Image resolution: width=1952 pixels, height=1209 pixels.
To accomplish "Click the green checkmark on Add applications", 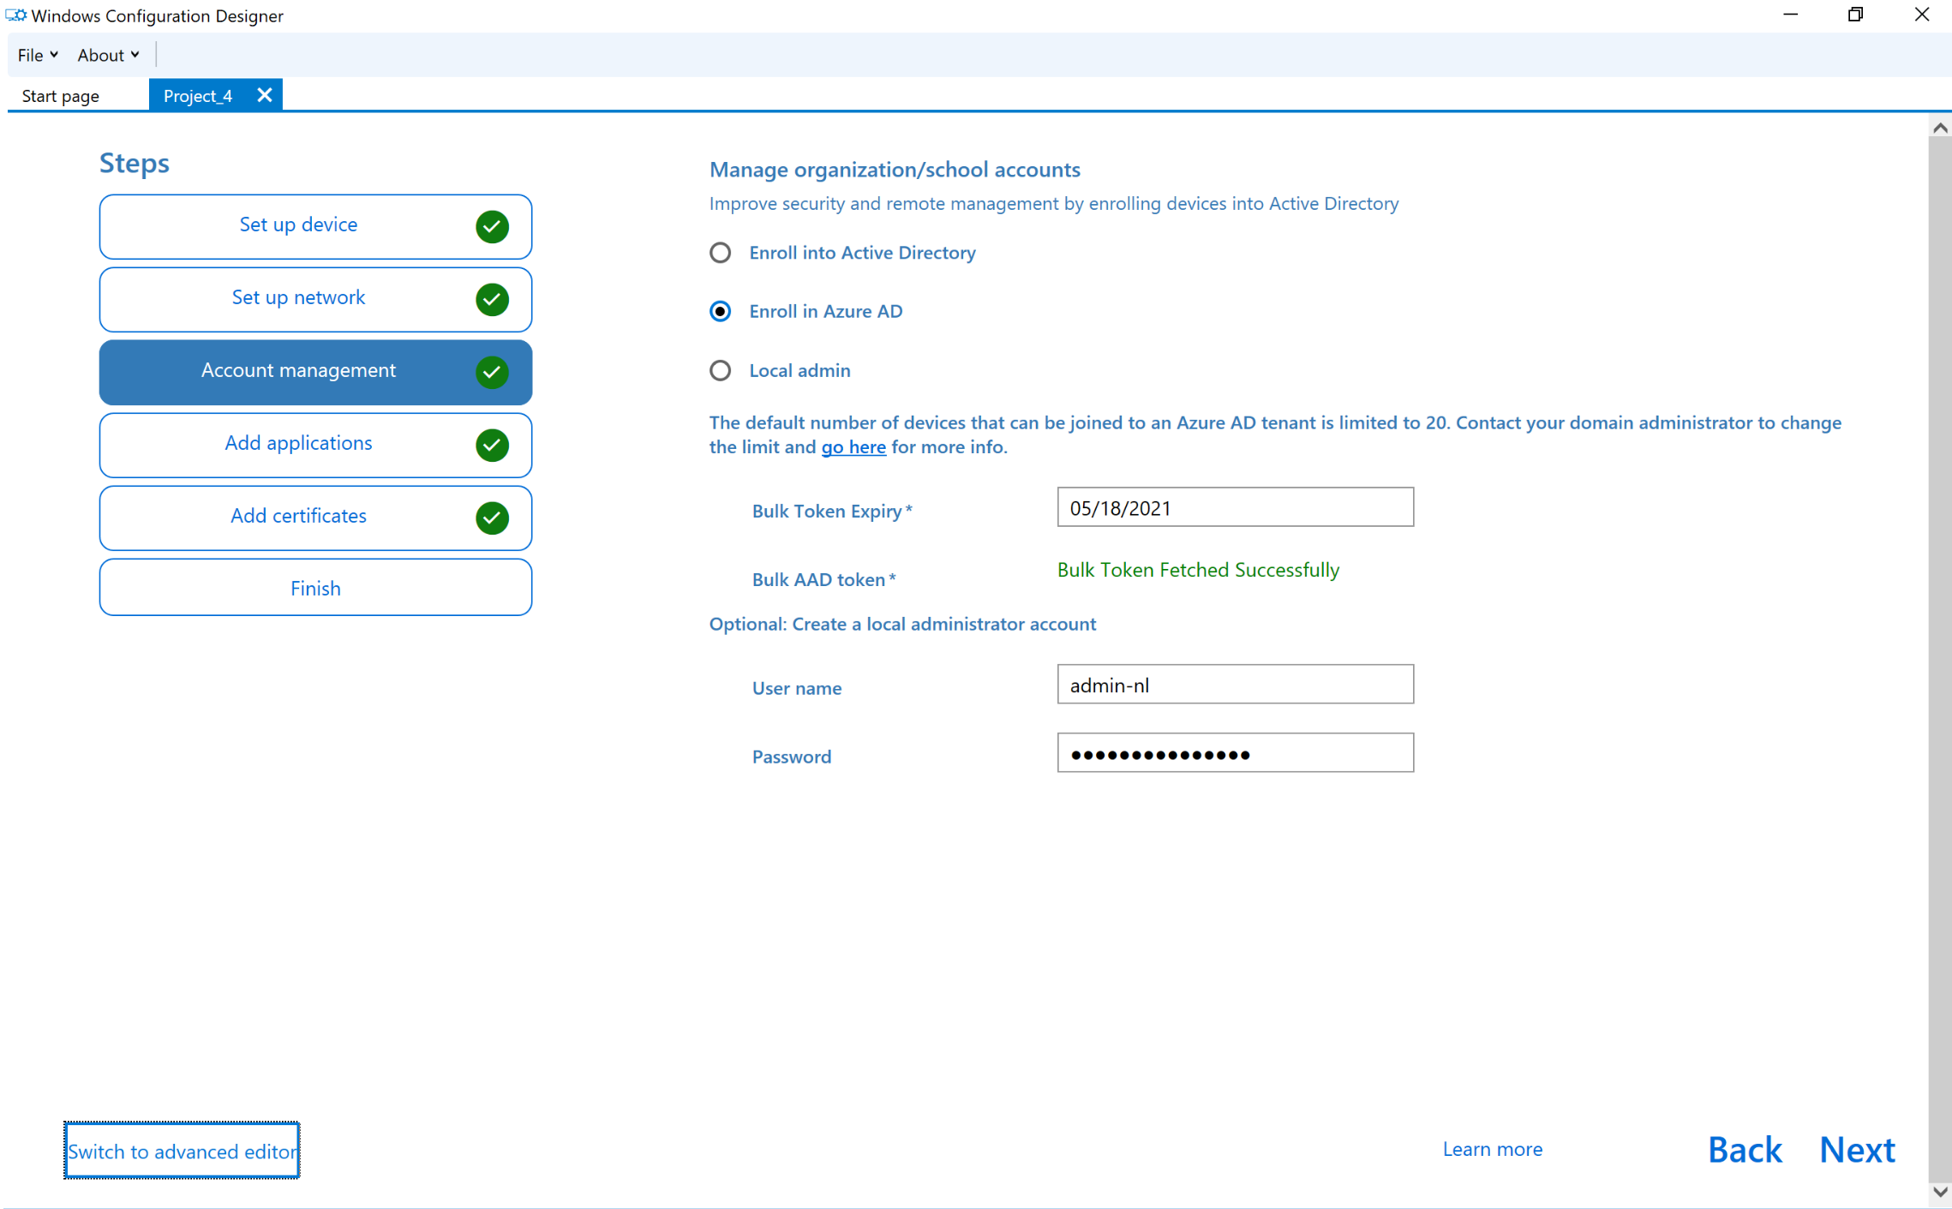I will pyautogui.click(x=492, y=445).
